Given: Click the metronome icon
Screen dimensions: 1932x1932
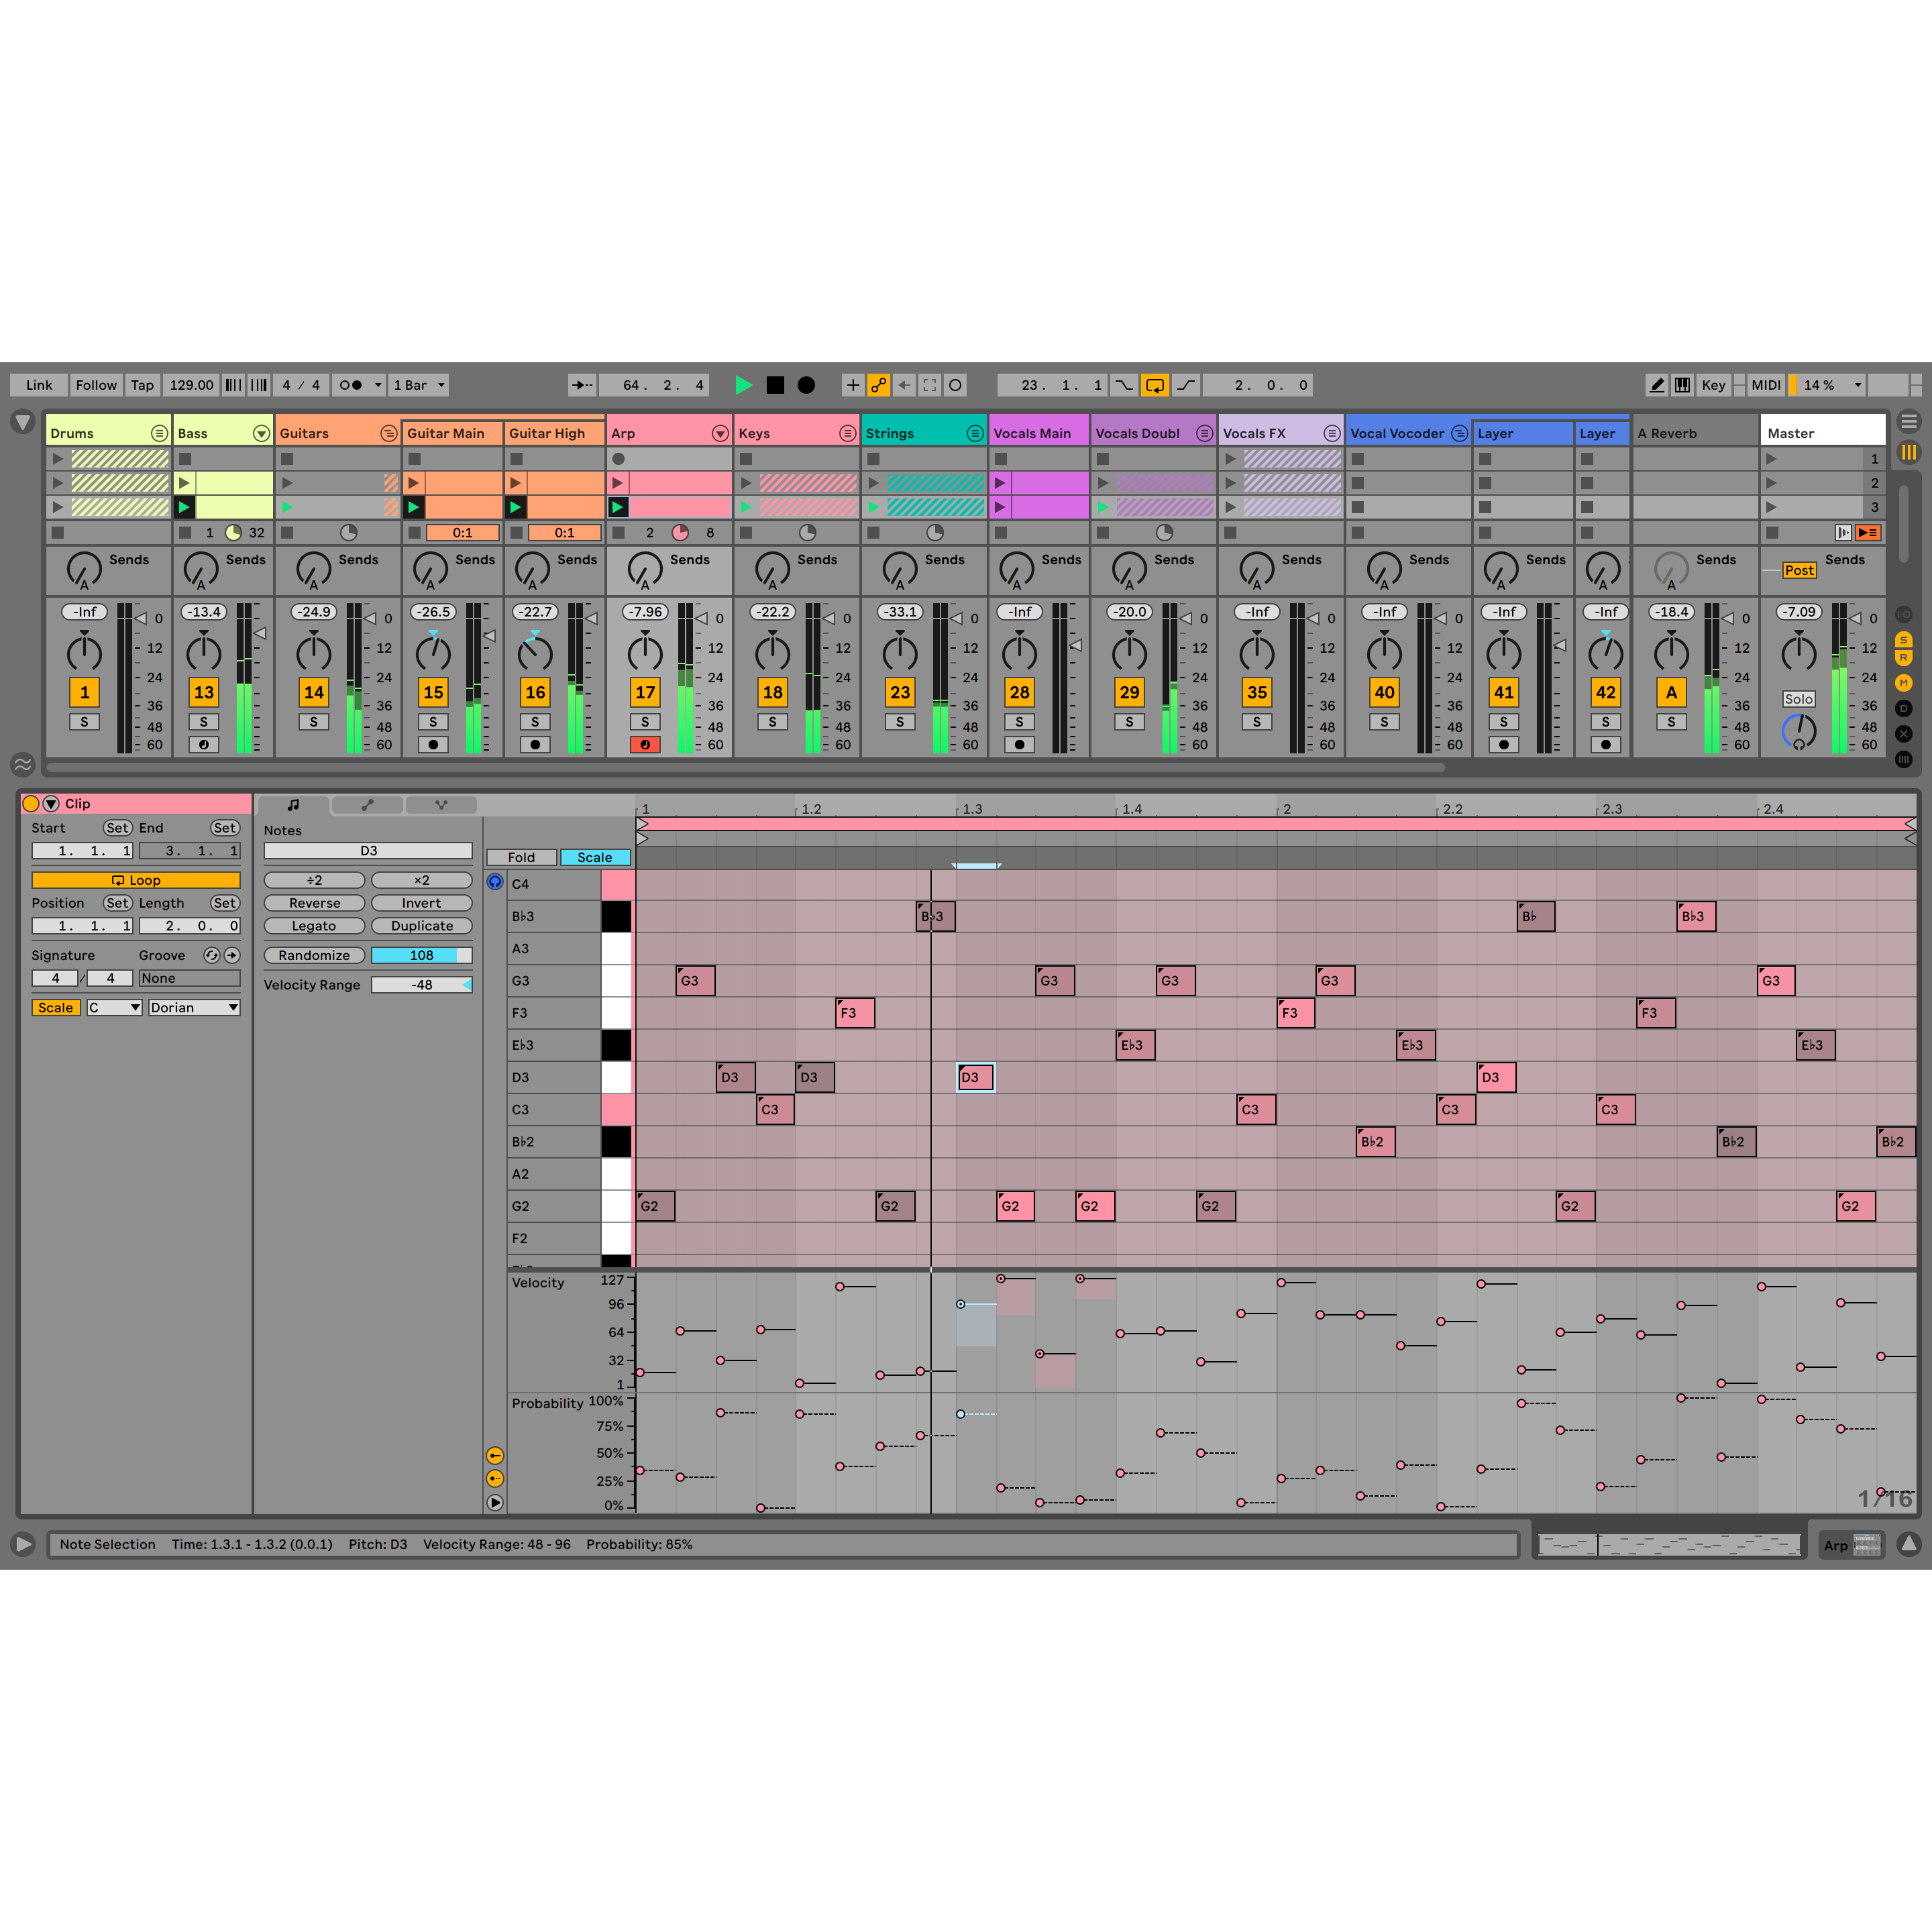Looking at the screenshot, I should [x=350, y=385].
